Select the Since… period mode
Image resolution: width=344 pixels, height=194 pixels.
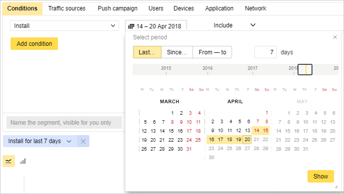[x=177, y=52]
